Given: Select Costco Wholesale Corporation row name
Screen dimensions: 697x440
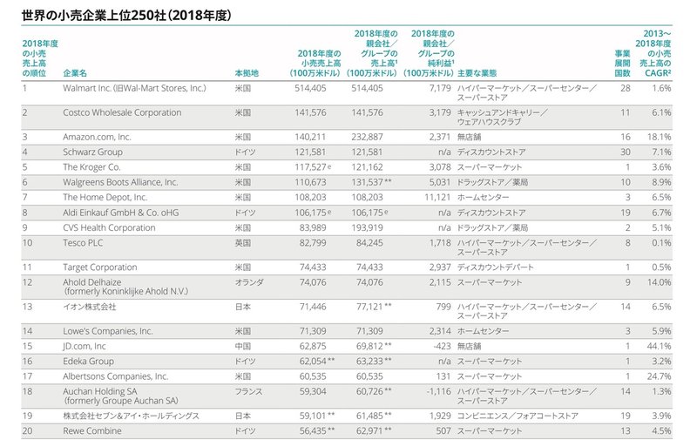Looking at the screenshot, I should 122,112.
